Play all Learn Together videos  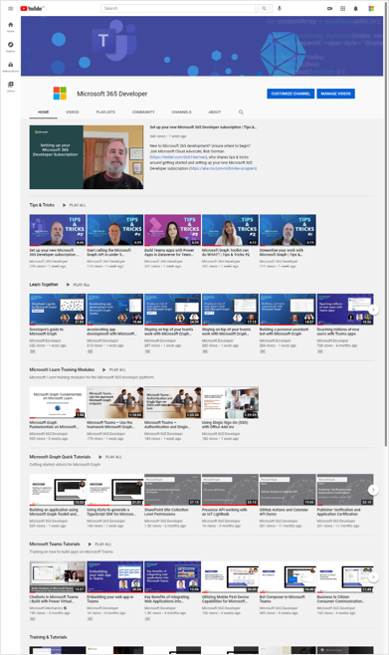tap(78, 285)
